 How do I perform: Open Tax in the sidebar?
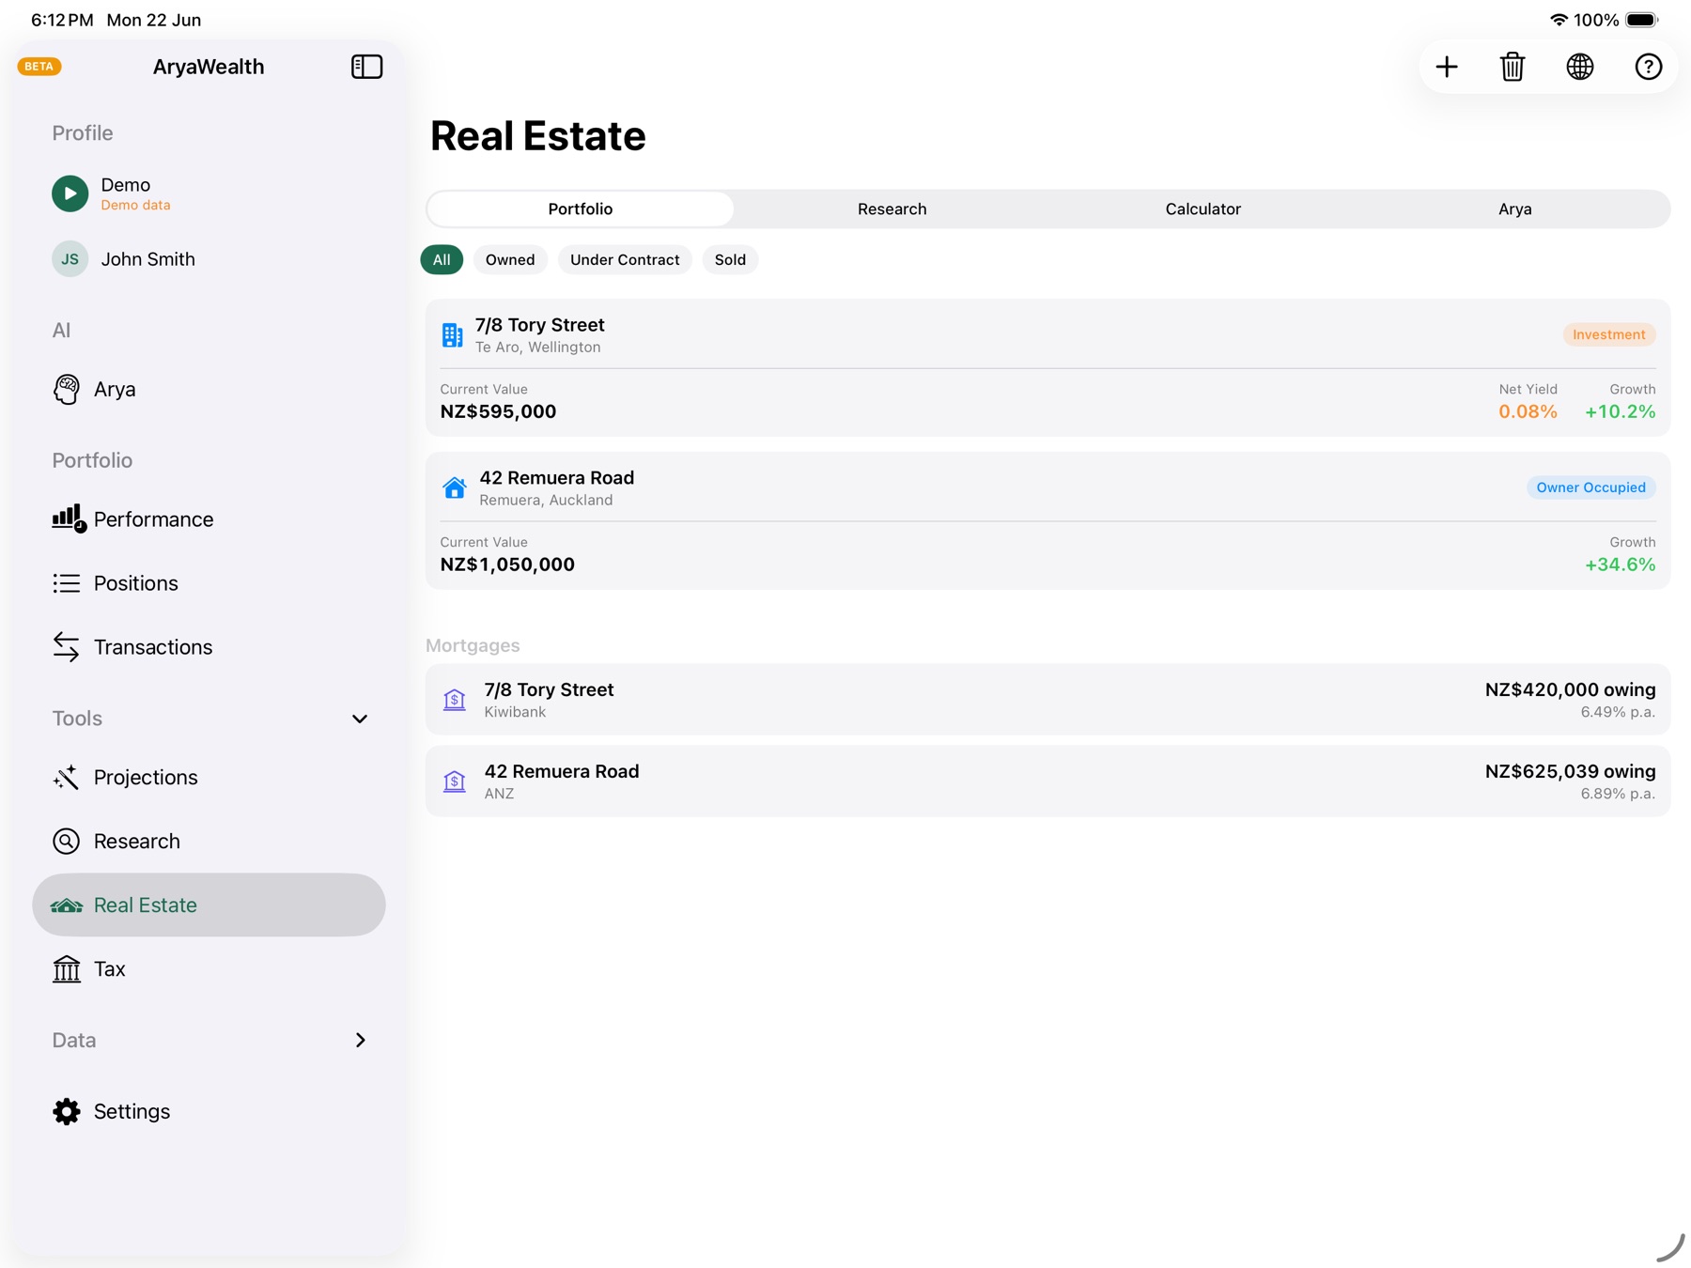(x=209, y=969)
